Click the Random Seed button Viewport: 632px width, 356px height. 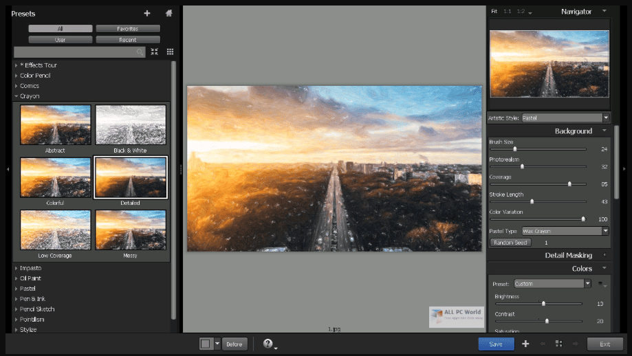coord(510,243)
